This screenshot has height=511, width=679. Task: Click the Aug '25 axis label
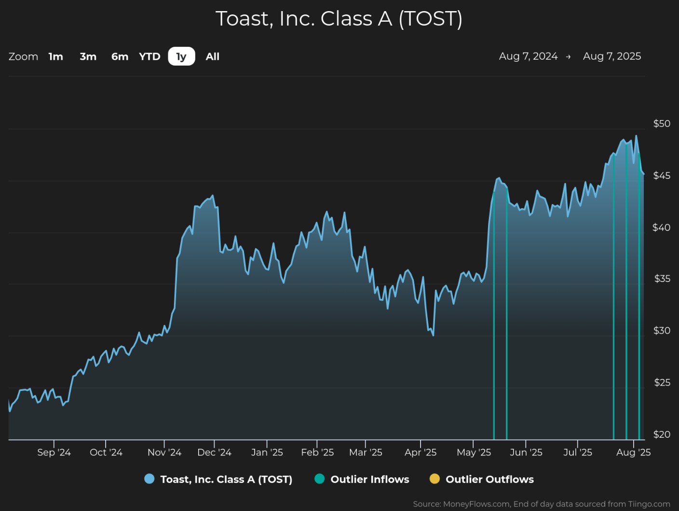click(x=634, y=453)
